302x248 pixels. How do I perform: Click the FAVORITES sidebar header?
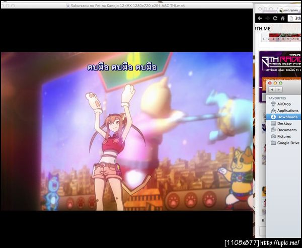[277, 98]
